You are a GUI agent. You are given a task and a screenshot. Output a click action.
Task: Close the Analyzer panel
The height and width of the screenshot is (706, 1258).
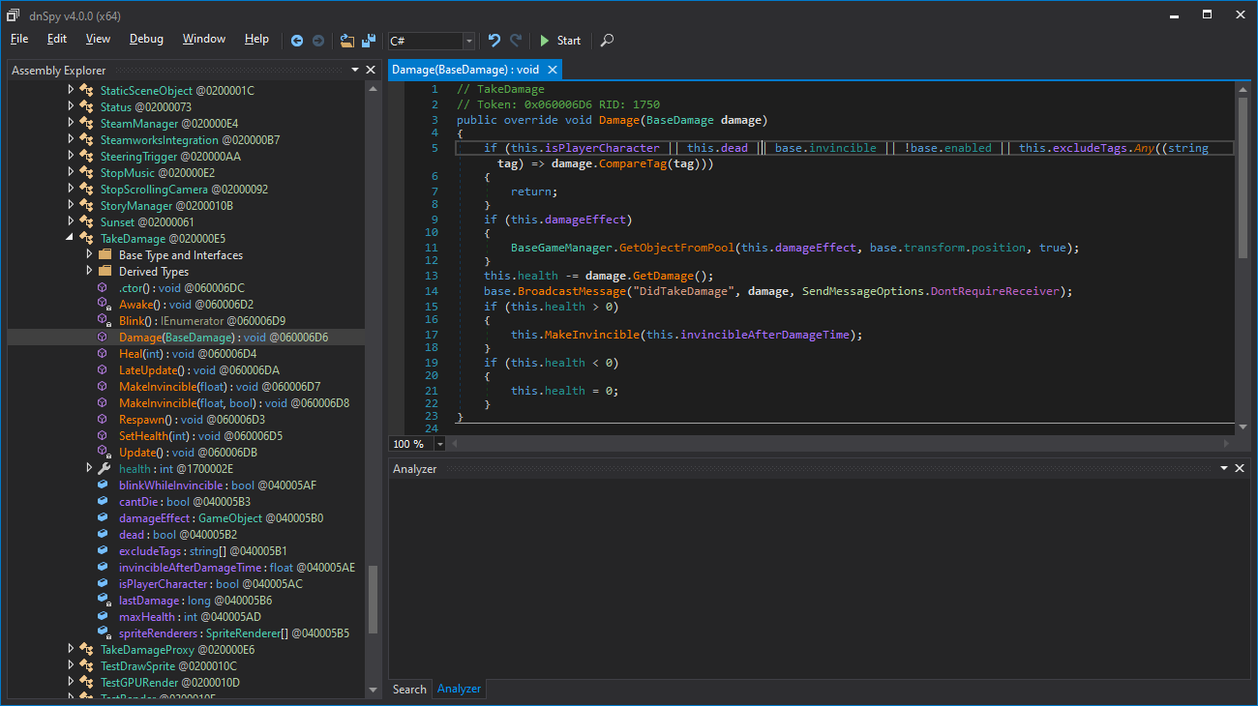click(1241, 468)
